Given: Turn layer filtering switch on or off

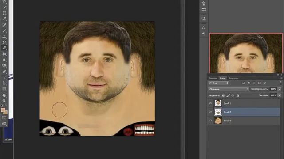Looking at the screenshot, I should 280,83.
